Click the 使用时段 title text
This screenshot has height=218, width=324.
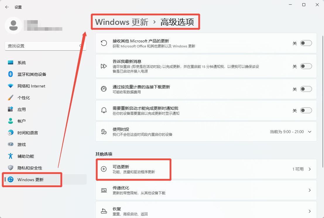tap(121, 129)
